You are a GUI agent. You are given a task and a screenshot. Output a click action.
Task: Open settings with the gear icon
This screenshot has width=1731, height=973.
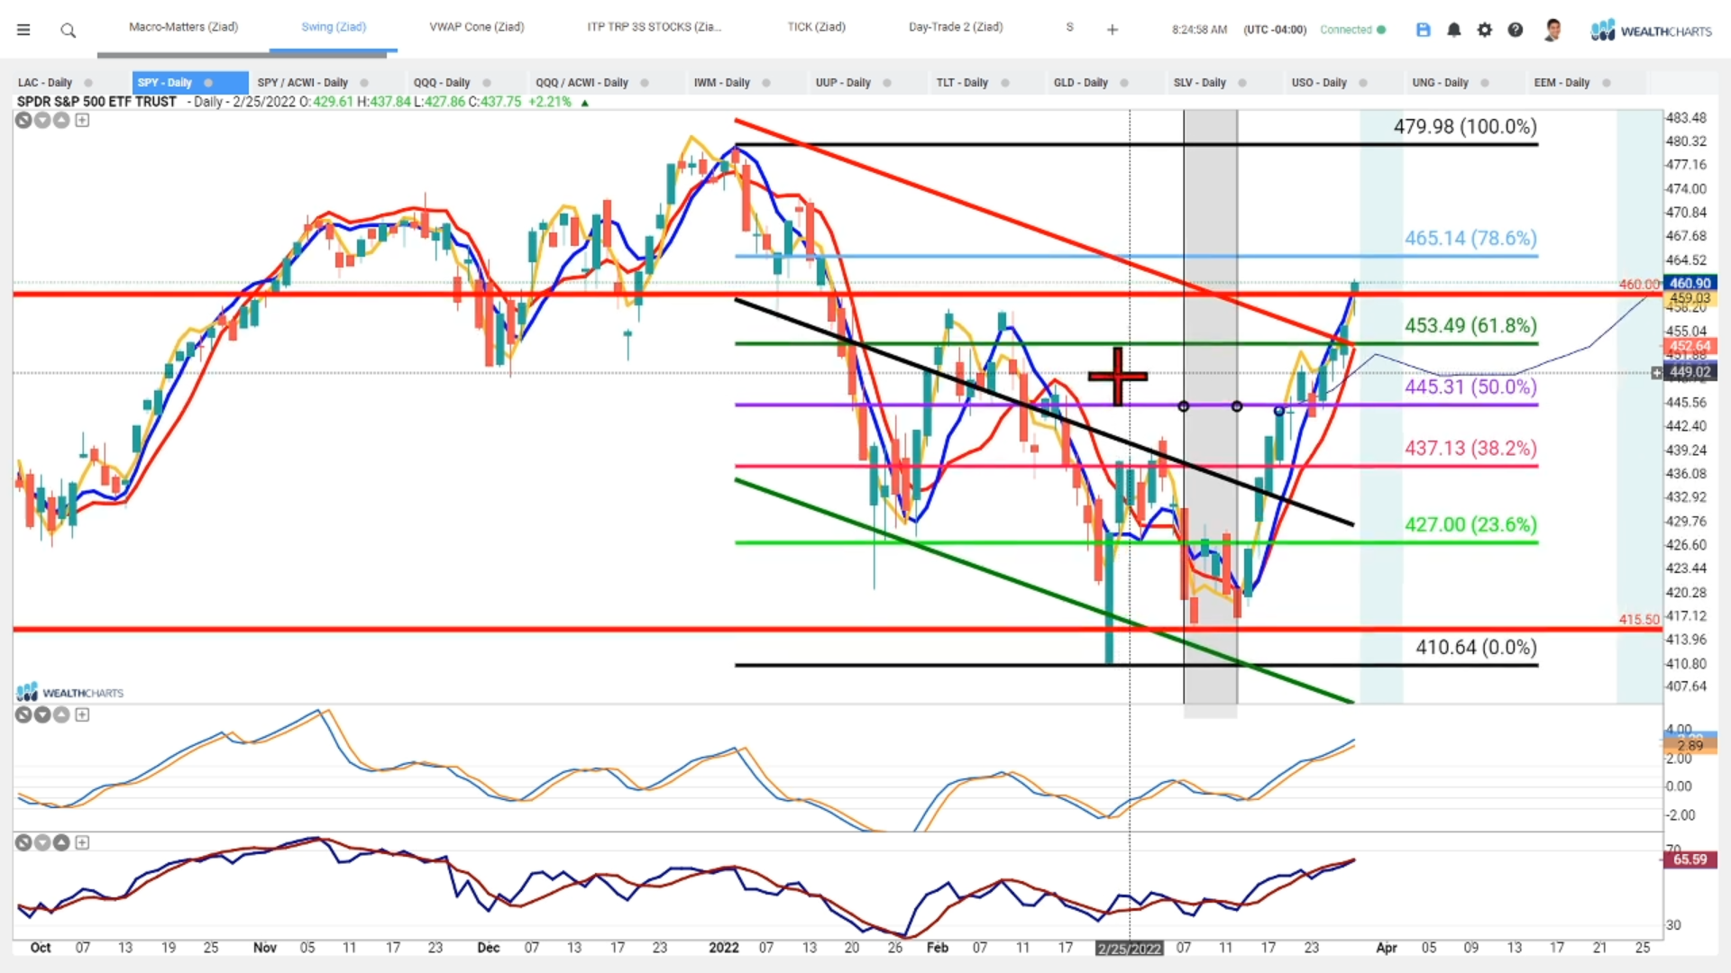(1485, 30)
